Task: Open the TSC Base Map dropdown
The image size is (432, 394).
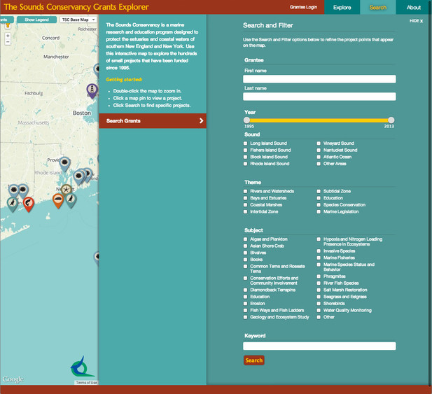Action: tap(78, 20)
